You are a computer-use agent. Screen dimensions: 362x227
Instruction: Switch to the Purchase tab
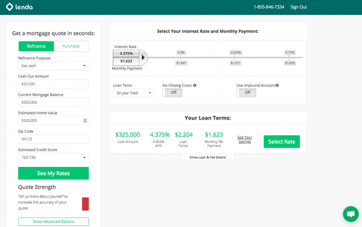pyautogui.click(x=71, y=46)
